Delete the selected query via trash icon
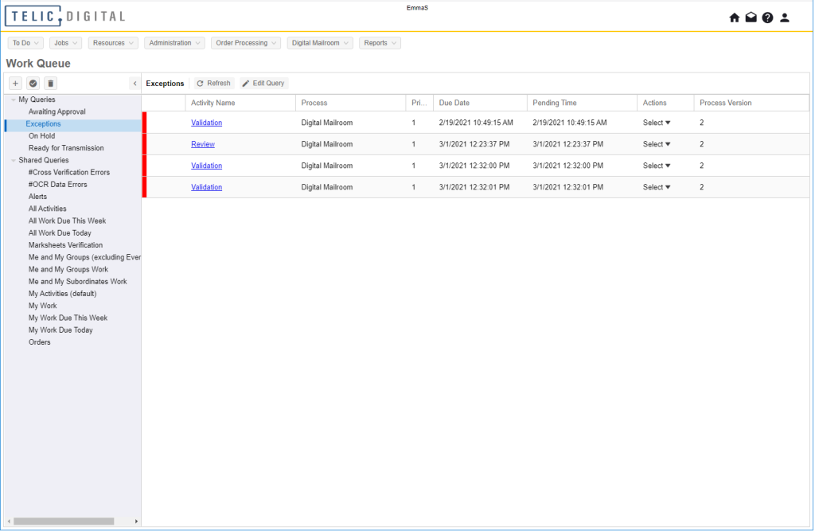The width and height of the screenshot is (815, 531). [50, 83]
